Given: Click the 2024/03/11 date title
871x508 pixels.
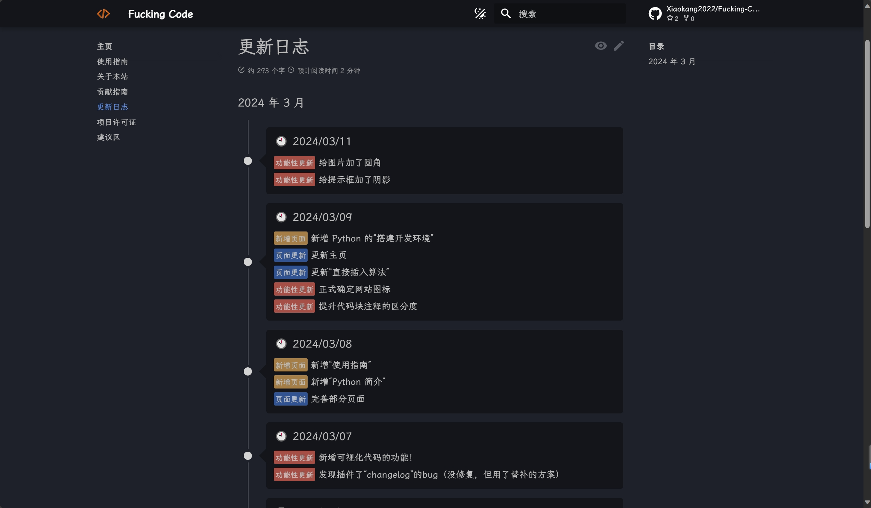Looking at the screenshot, I should (322, 141).
